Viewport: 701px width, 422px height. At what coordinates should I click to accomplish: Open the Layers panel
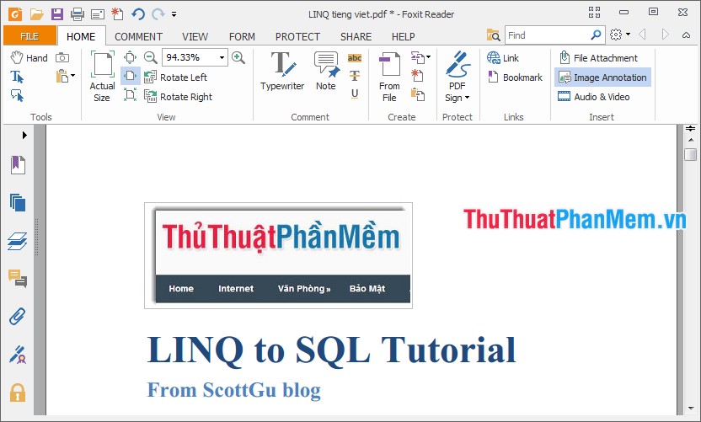coord(18,241)
